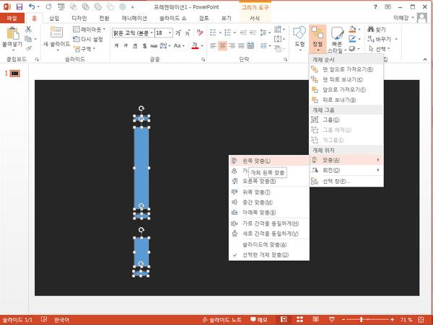The width and height of the screenshot is (433, 325).
Task: Switch to the 애니메이션 animations tab
Action: point(134,18)
